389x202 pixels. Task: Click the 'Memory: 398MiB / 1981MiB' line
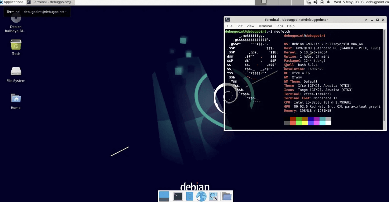(x=307, y=111)
